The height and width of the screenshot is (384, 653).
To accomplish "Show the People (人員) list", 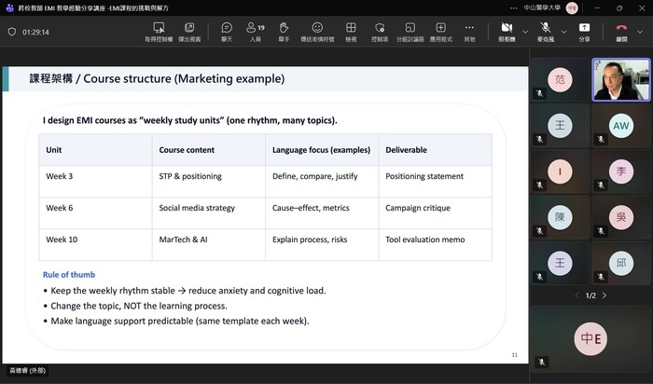I will coord(256,29).
